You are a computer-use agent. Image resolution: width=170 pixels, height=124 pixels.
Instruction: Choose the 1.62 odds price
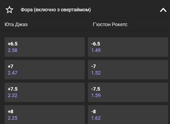(x=96, y=118)
